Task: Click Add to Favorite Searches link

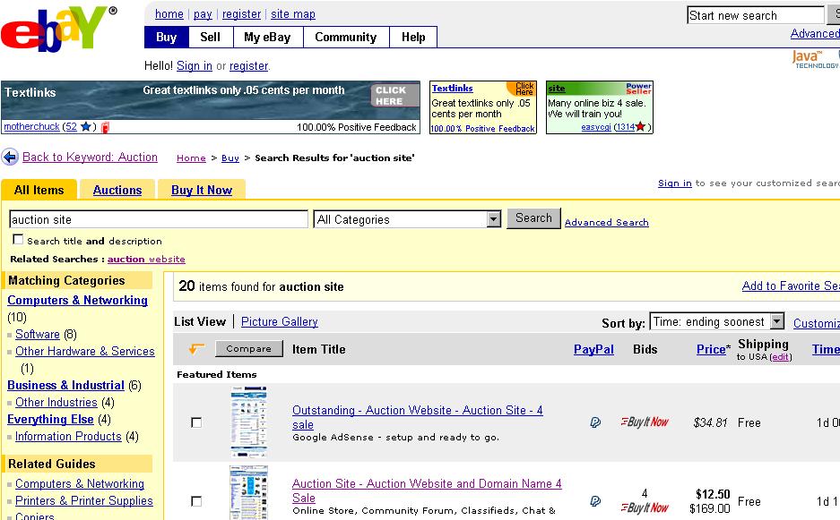Action: 791,286
